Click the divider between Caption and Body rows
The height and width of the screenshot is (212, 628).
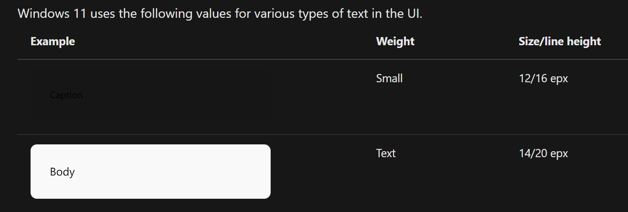[x=323, y=134]
